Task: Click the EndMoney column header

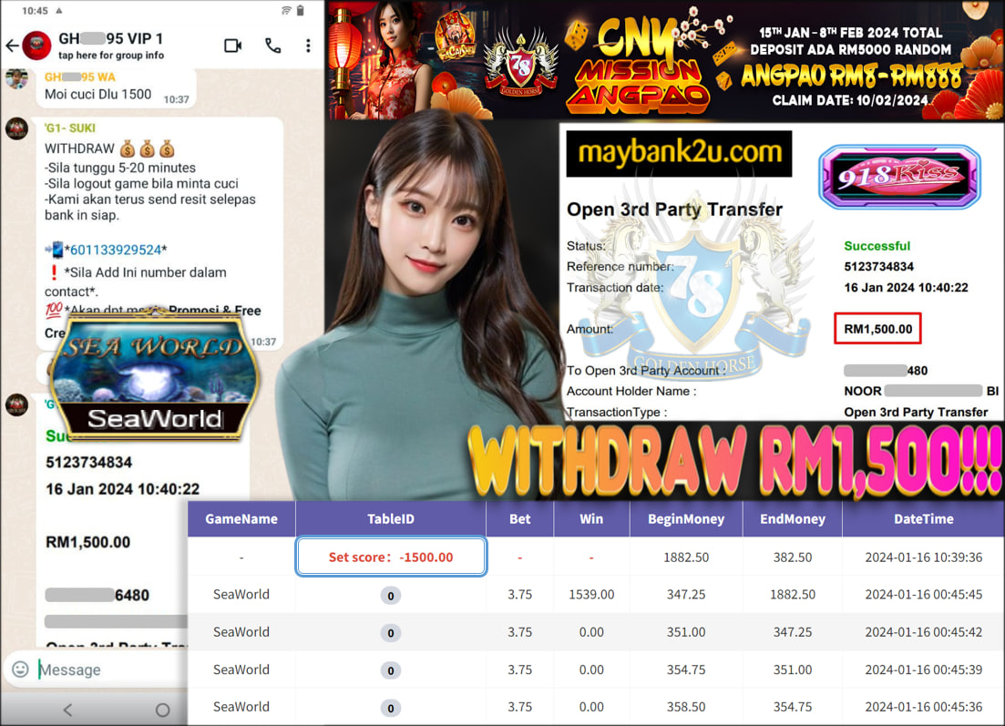Action: click(x=793, y=519)
